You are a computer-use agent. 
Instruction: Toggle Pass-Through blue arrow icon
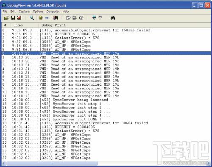coord(47,18)
